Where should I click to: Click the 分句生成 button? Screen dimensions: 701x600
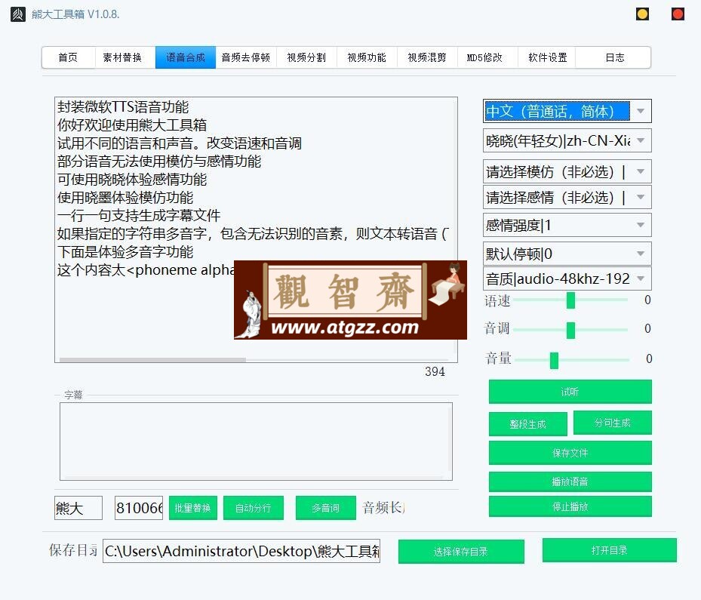(613, 423)
